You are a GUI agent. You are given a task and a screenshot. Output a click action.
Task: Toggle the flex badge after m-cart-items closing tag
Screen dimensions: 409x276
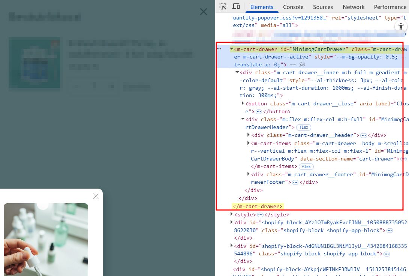tap(306, 166)
